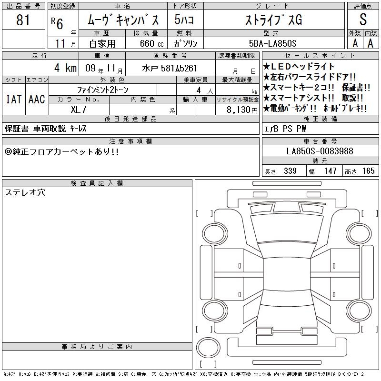Viewport: 381px width, 381px height.
Task: Mark the bracket box above the front-left wheel
Action: 203,213
